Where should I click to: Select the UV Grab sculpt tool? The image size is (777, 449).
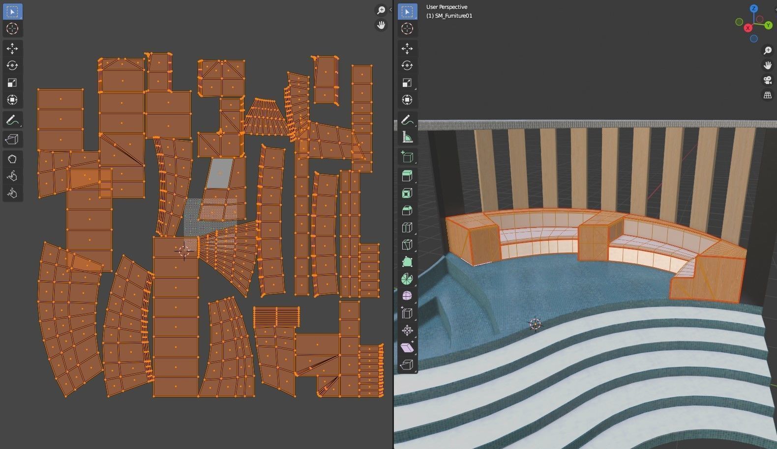(x=12, y=159)
